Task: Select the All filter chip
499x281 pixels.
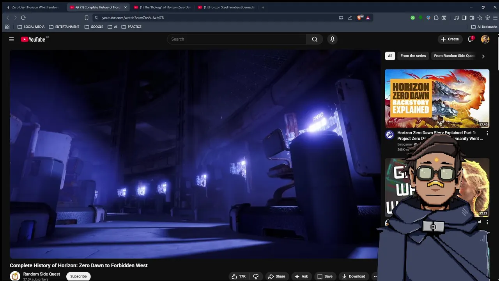Action: [x=390, y=56]
